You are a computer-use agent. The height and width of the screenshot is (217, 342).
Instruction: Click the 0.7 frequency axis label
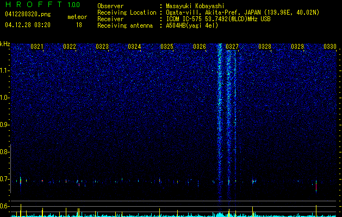coord(5,179)
